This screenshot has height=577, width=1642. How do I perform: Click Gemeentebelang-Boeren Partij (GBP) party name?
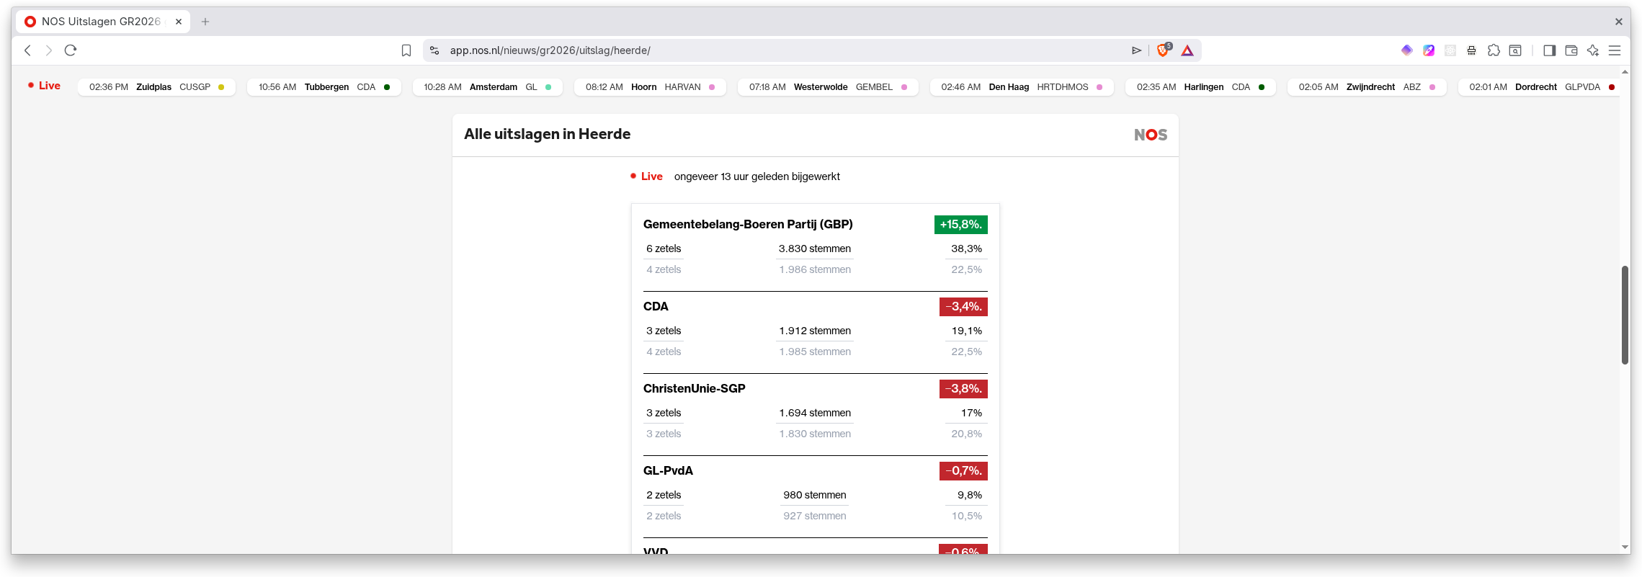point(748,225)
